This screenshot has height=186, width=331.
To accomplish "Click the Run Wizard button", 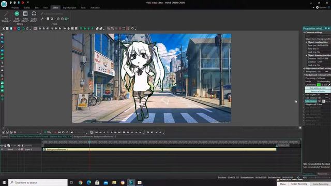I will pos(6,17).
